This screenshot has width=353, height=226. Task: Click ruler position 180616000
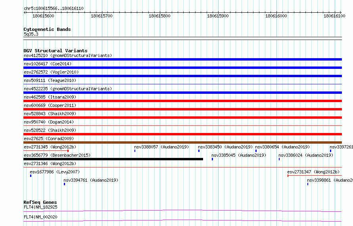(276, 16)
